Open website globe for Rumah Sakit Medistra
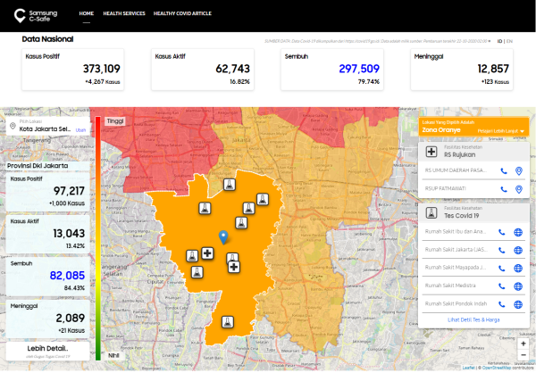536x381 pixels. [x=518, y=286]
